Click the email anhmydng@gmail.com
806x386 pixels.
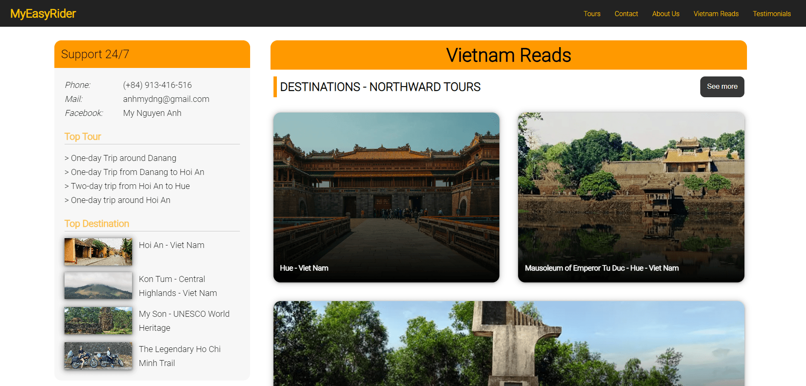[166, 99]
